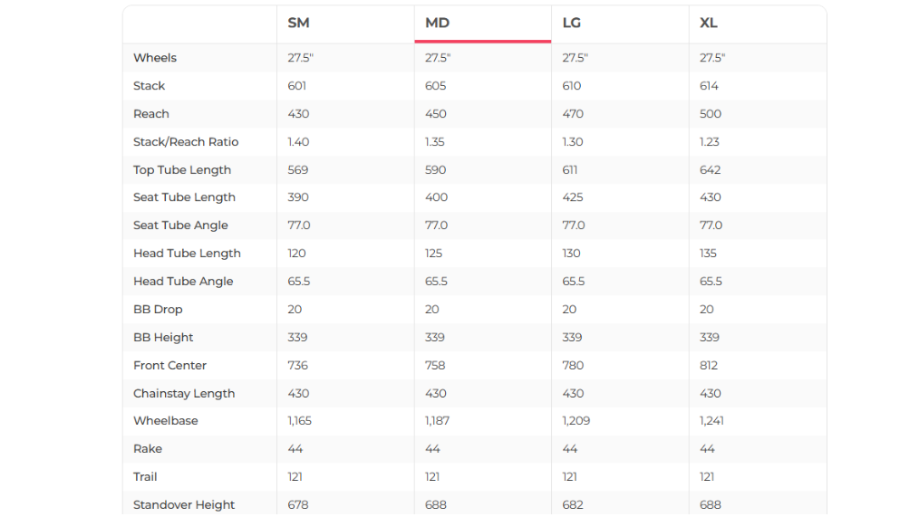The image size is (919, 517).
Task: Select the Reach row label
Action: point(151,114)
